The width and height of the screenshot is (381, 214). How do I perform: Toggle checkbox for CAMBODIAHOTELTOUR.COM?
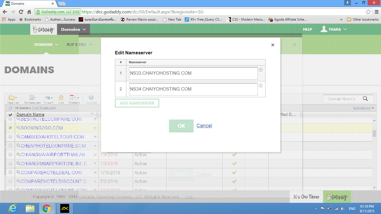coord(10,137)
